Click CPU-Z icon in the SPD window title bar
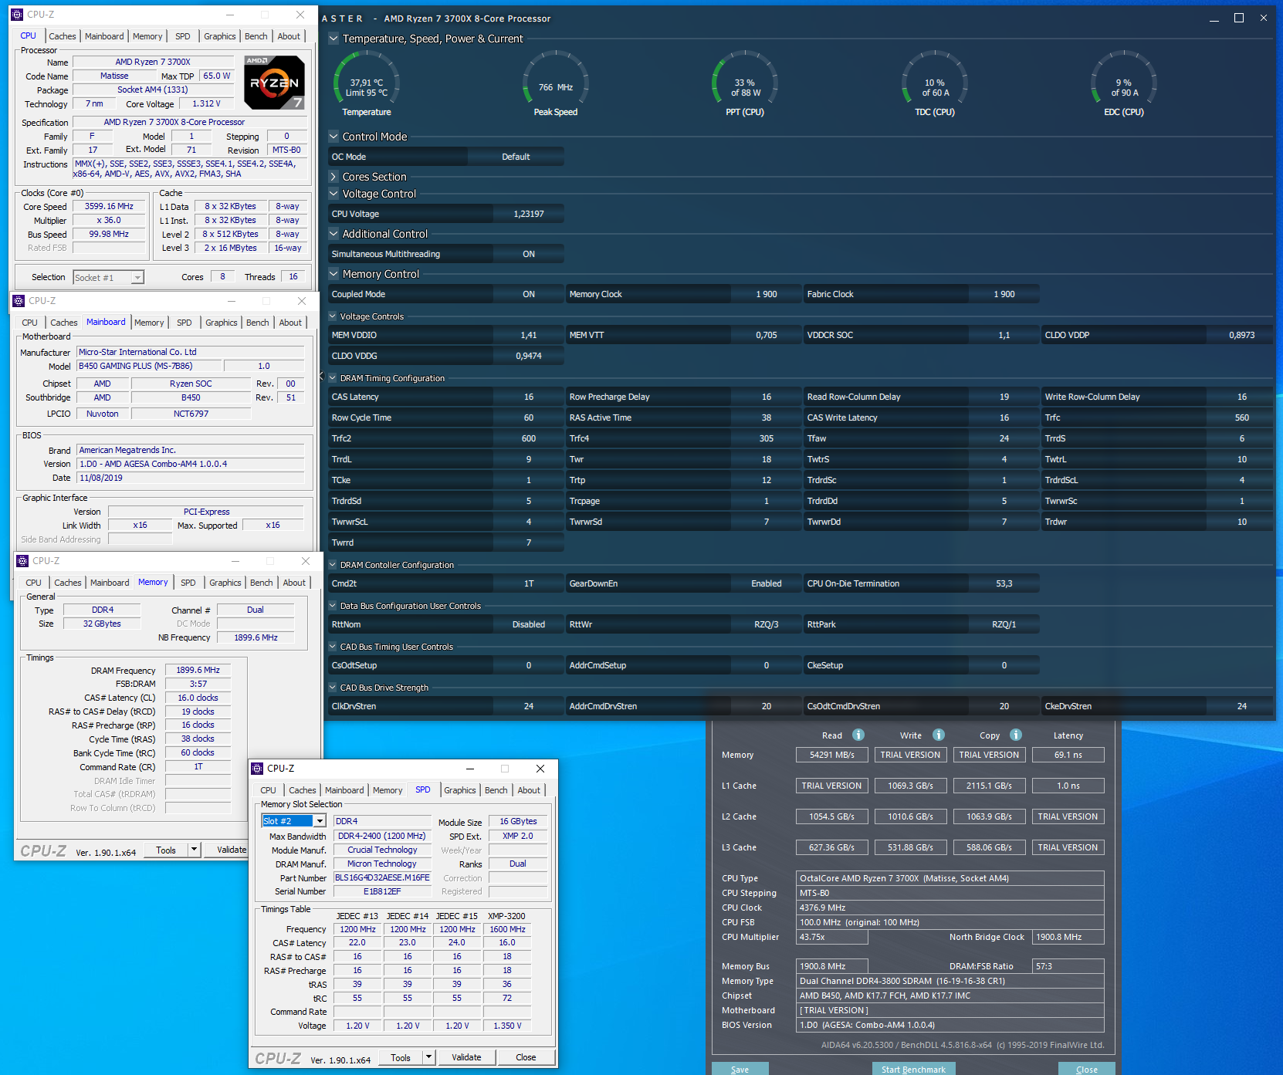This screenshot has height=1075, width=1283. click(258, 769)
